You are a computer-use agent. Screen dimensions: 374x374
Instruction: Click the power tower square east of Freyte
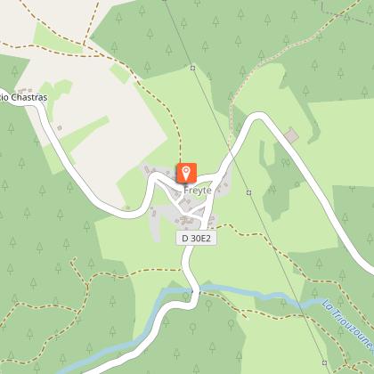pos(248,192)
